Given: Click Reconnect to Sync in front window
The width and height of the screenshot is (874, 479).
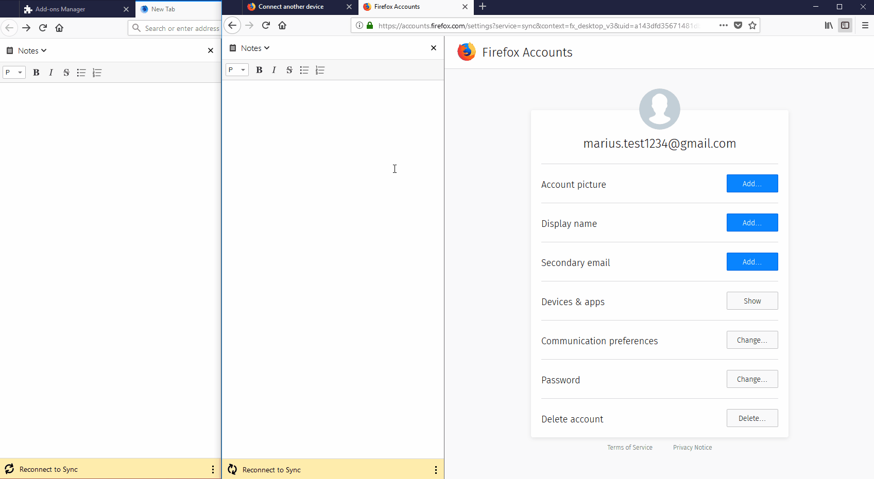Looking at the screenshot, I should (271, 470).
